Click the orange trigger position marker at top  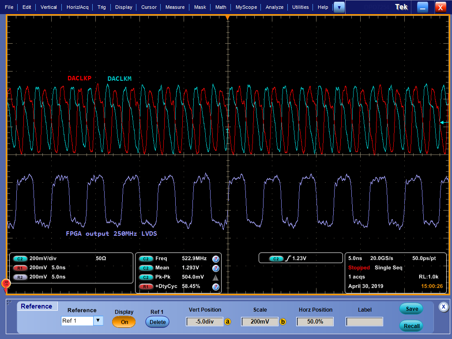[228, 18]
